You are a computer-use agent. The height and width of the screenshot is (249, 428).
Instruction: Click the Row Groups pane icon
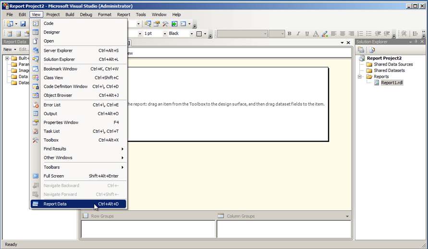pos(85,216)
